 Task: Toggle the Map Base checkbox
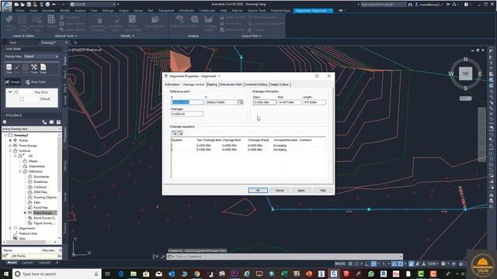click(x=16, y=92)
